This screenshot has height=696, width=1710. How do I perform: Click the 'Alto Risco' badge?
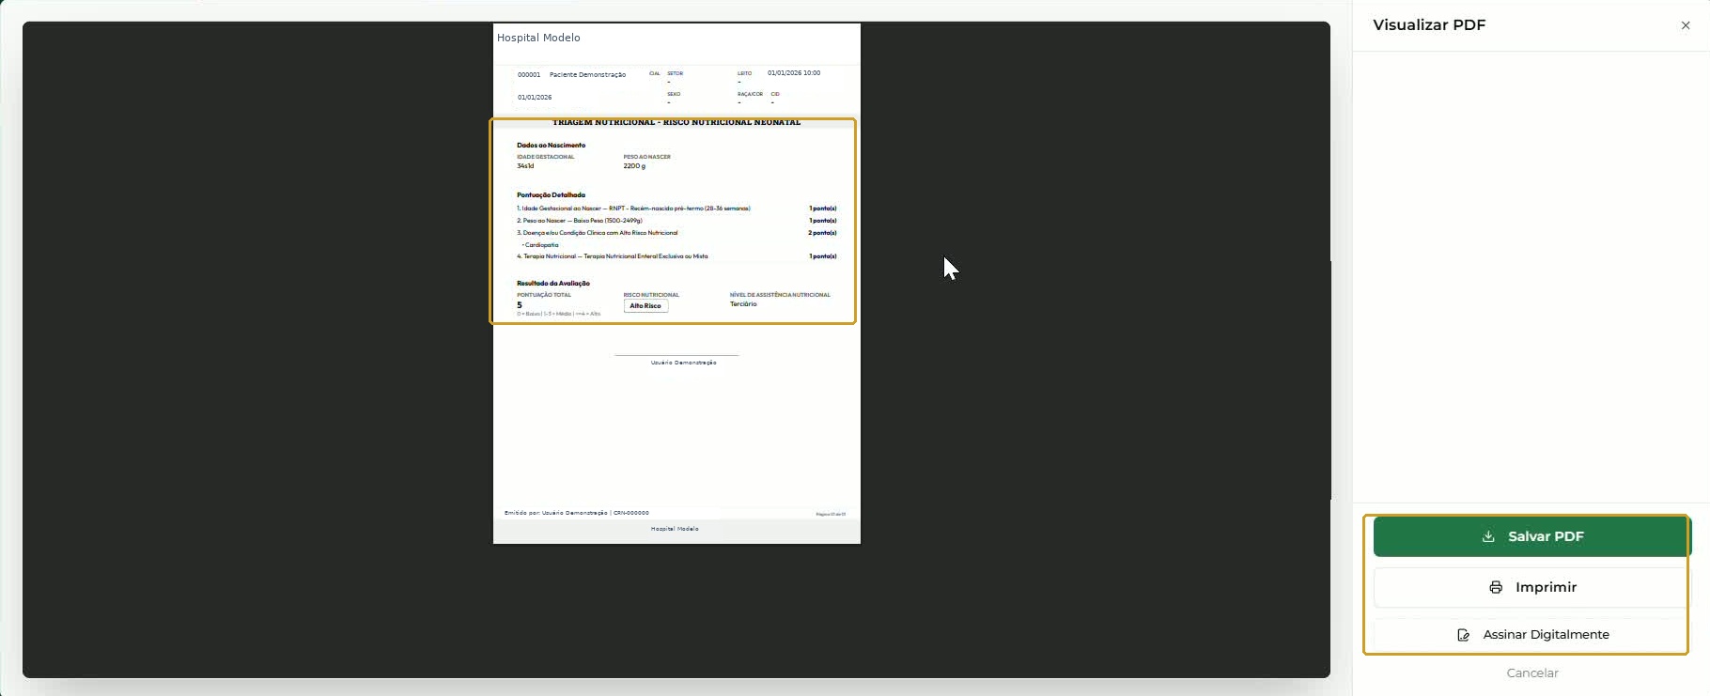(x=645, y=306)
